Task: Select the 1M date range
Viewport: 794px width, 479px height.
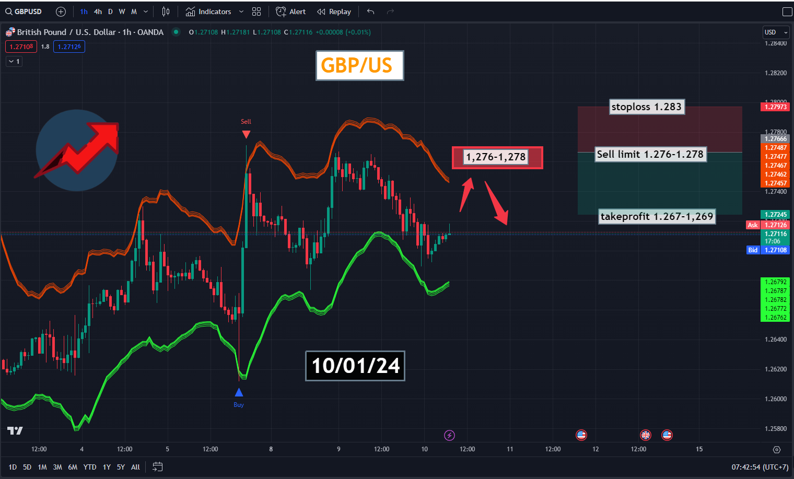Action: pyautogui.click(x=42, y=467)
